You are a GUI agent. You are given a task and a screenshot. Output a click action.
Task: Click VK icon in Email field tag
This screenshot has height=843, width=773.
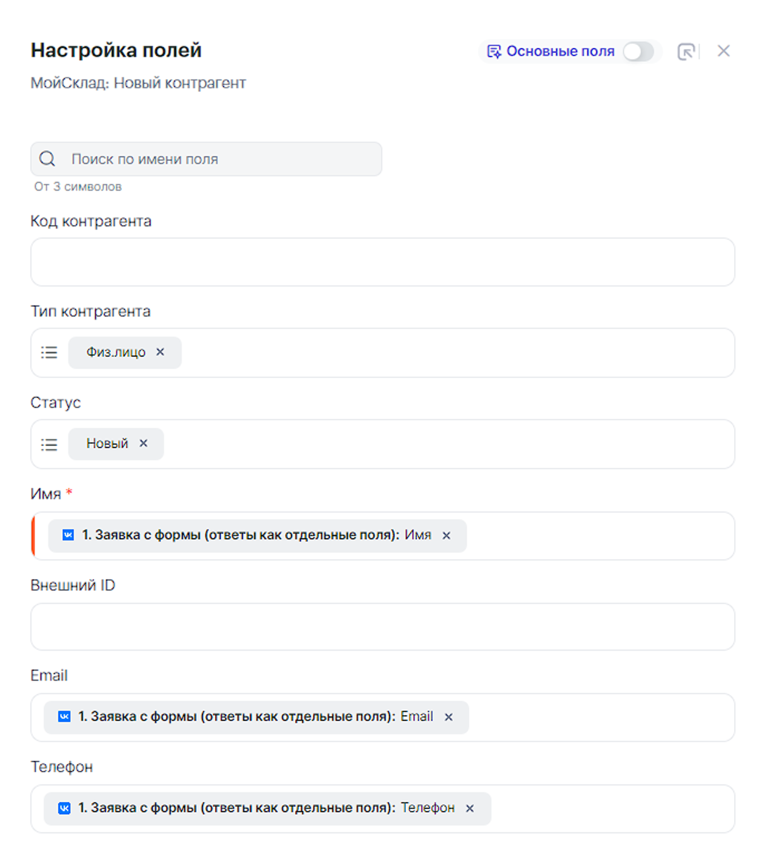pyautogui.click(x=65, y=717)
